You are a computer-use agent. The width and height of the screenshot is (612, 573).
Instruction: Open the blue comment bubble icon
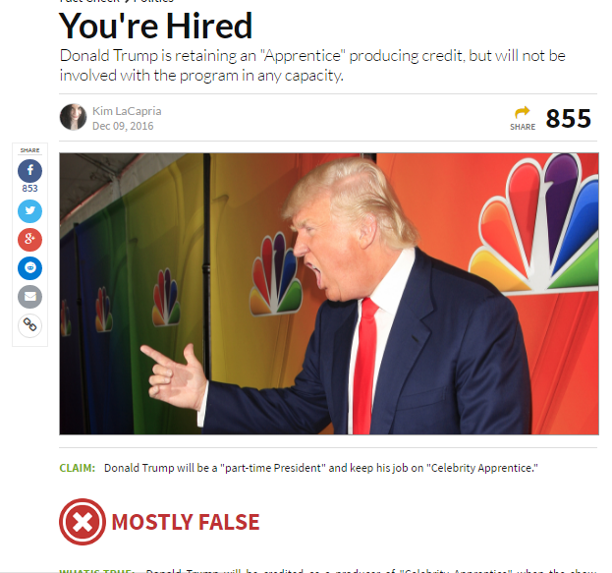[x=30, y=268]
